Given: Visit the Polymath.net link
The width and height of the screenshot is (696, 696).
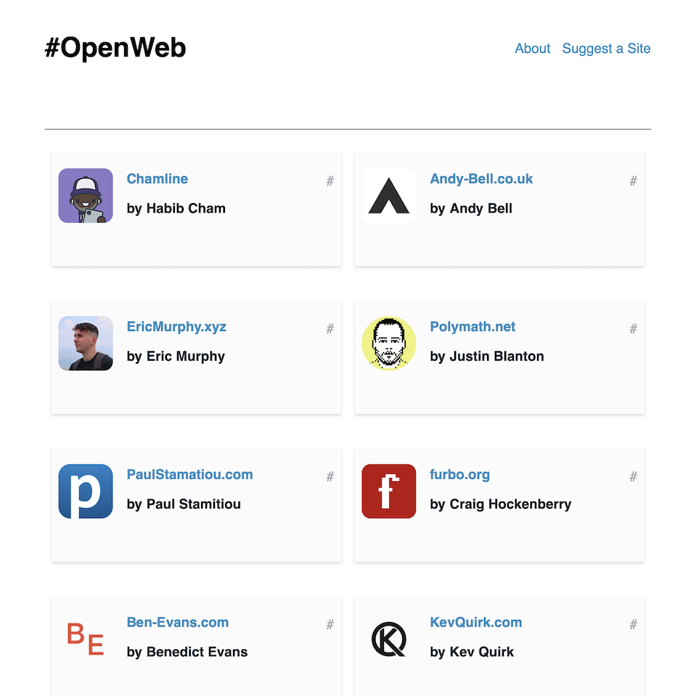Looking at the screenshot, I should (x=472, y=327).
